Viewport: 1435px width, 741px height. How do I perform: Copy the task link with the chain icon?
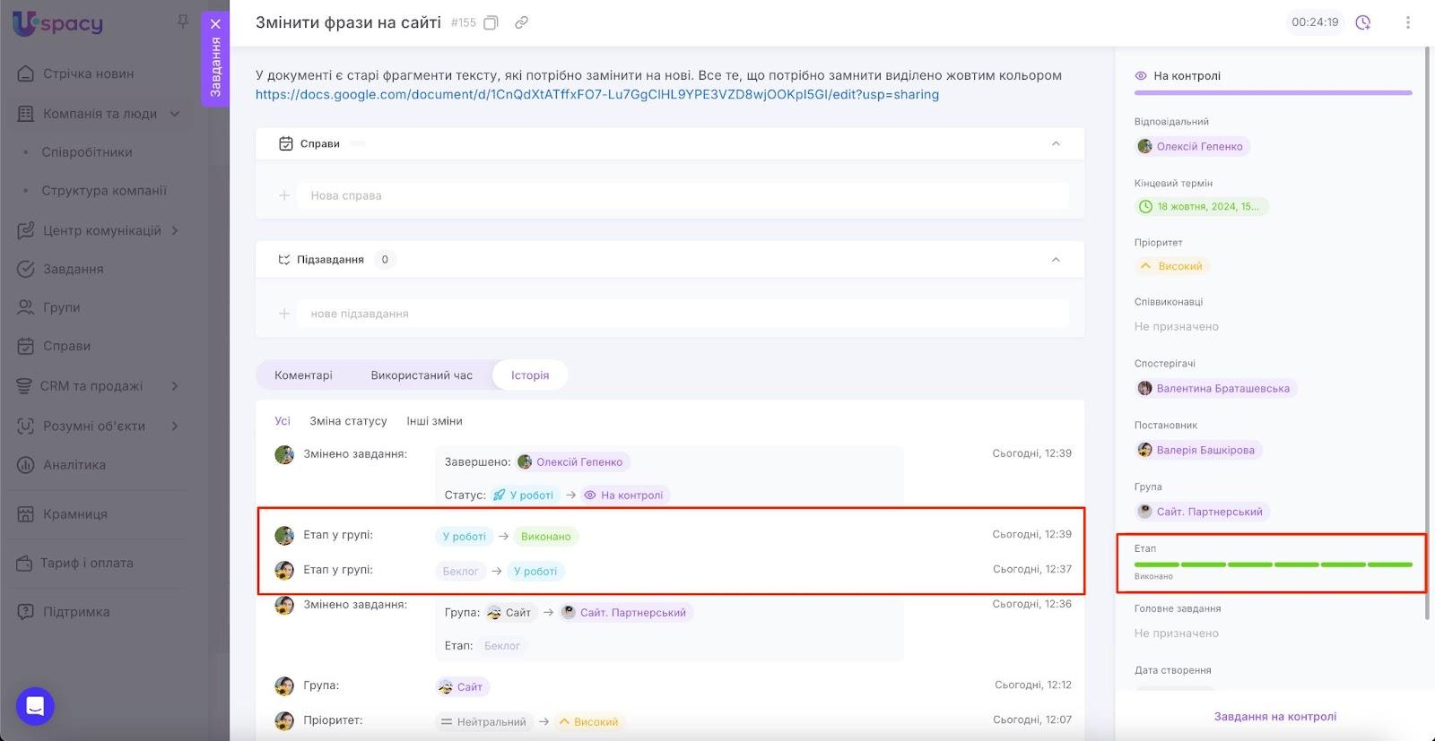click(521, 22)
